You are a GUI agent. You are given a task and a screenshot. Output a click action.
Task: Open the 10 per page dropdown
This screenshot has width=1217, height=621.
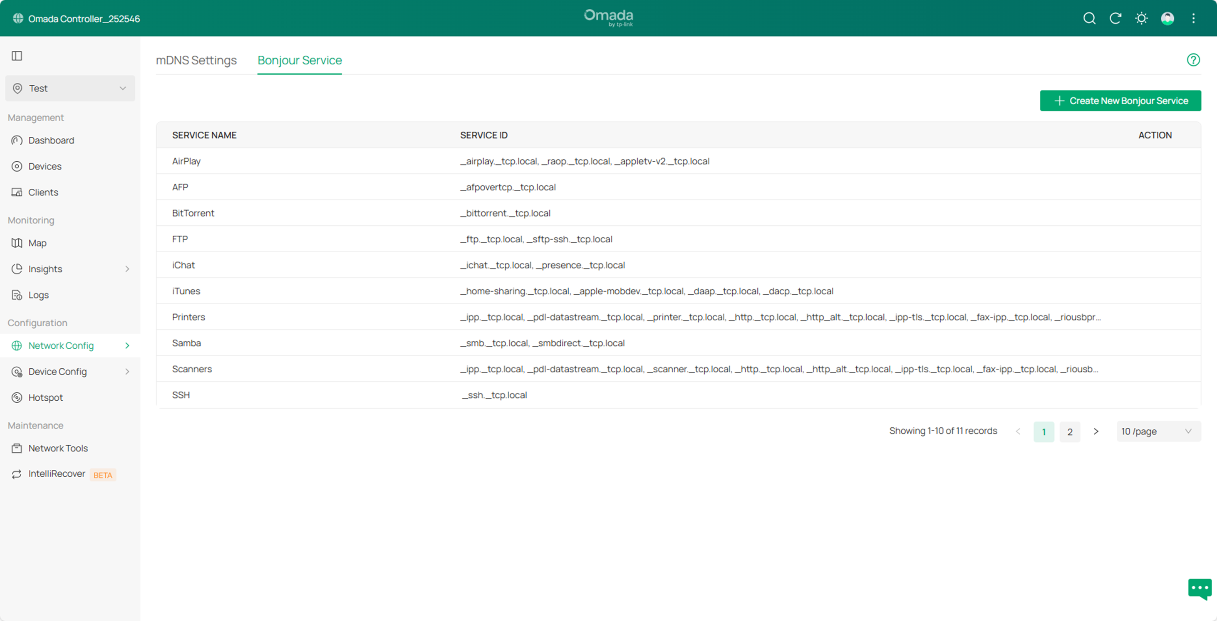[x=1158, y=431]
